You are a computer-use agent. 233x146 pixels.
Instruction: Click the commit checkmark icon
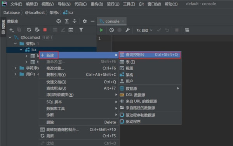tap(159, 30)
